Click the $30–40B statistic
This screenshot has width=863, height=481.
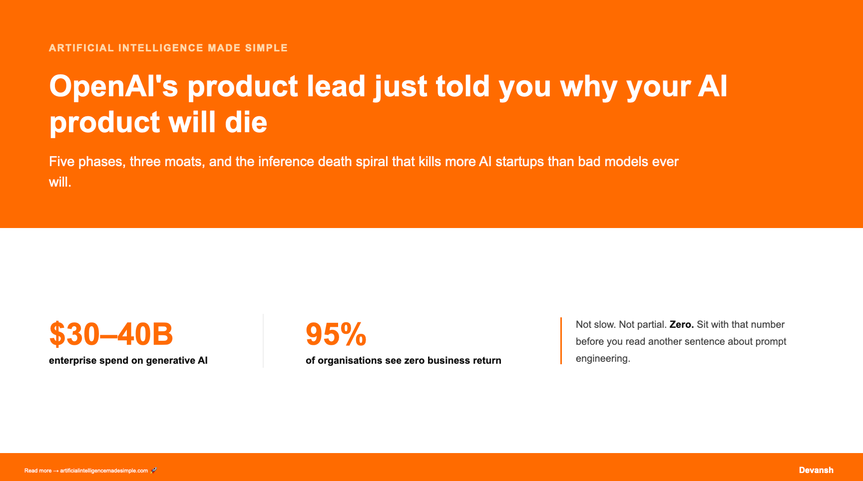(x=111, y=334)
